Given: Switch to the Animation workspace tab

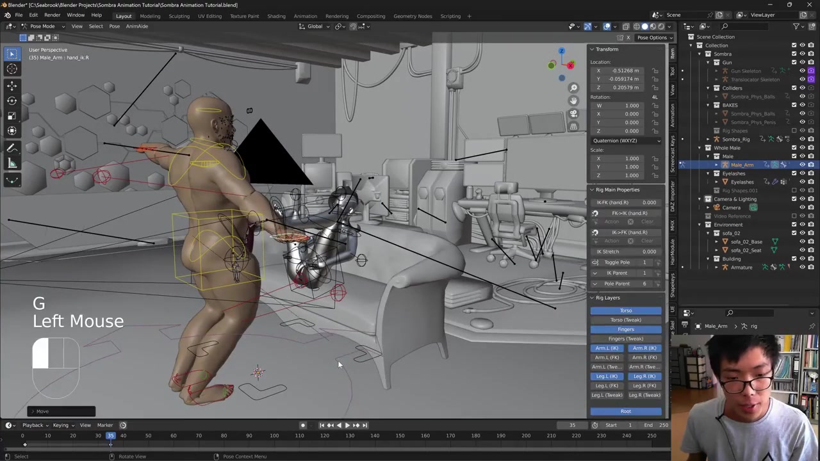Looking at the screenshot, I should (305, 16).
